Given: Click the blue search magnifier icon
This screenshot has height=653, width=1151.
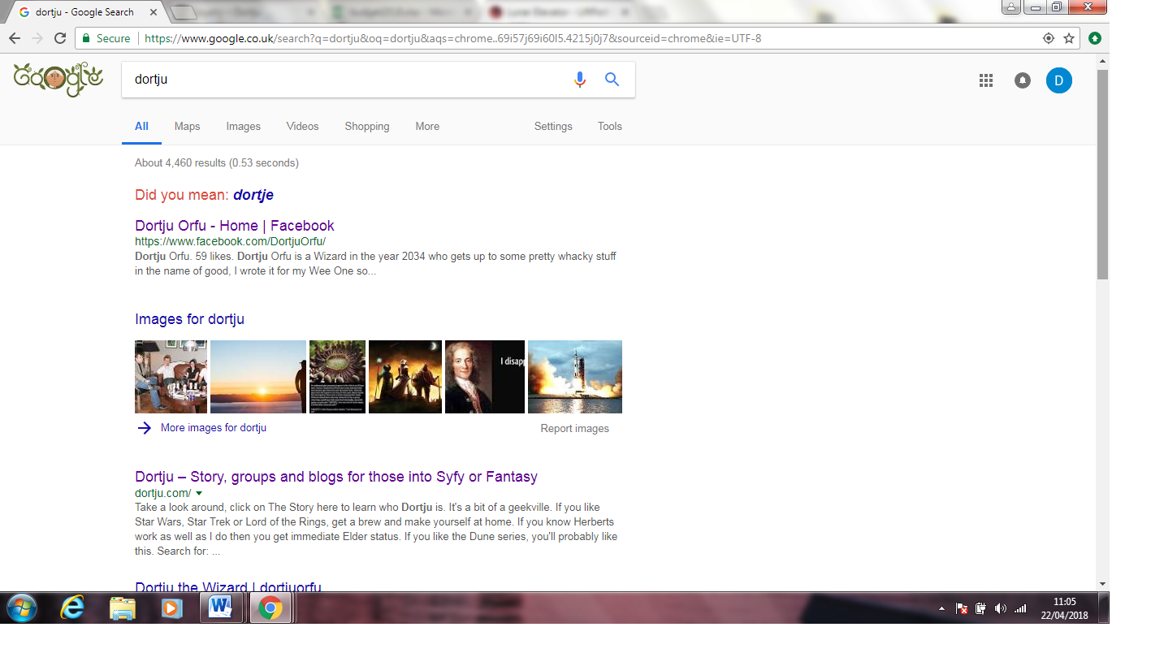Looking at the screenshot, I should pyautogui.click(x=612, y=80).
